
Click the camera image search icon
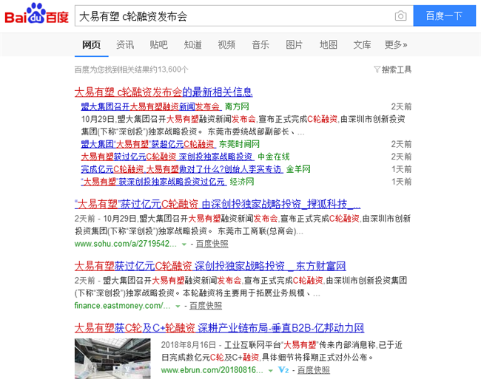400,16
